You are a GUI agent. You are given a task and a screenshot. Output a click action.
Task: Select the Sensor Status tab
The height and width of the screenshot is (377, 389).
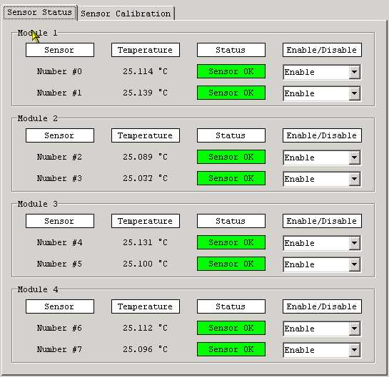point(39,12)
